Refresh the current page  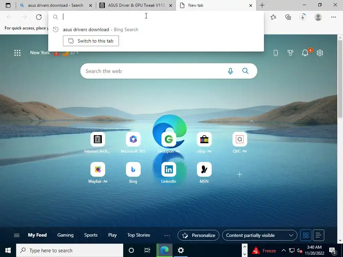point(39,17)
